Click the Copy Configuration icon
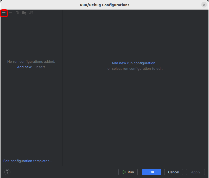 (17, 13)
